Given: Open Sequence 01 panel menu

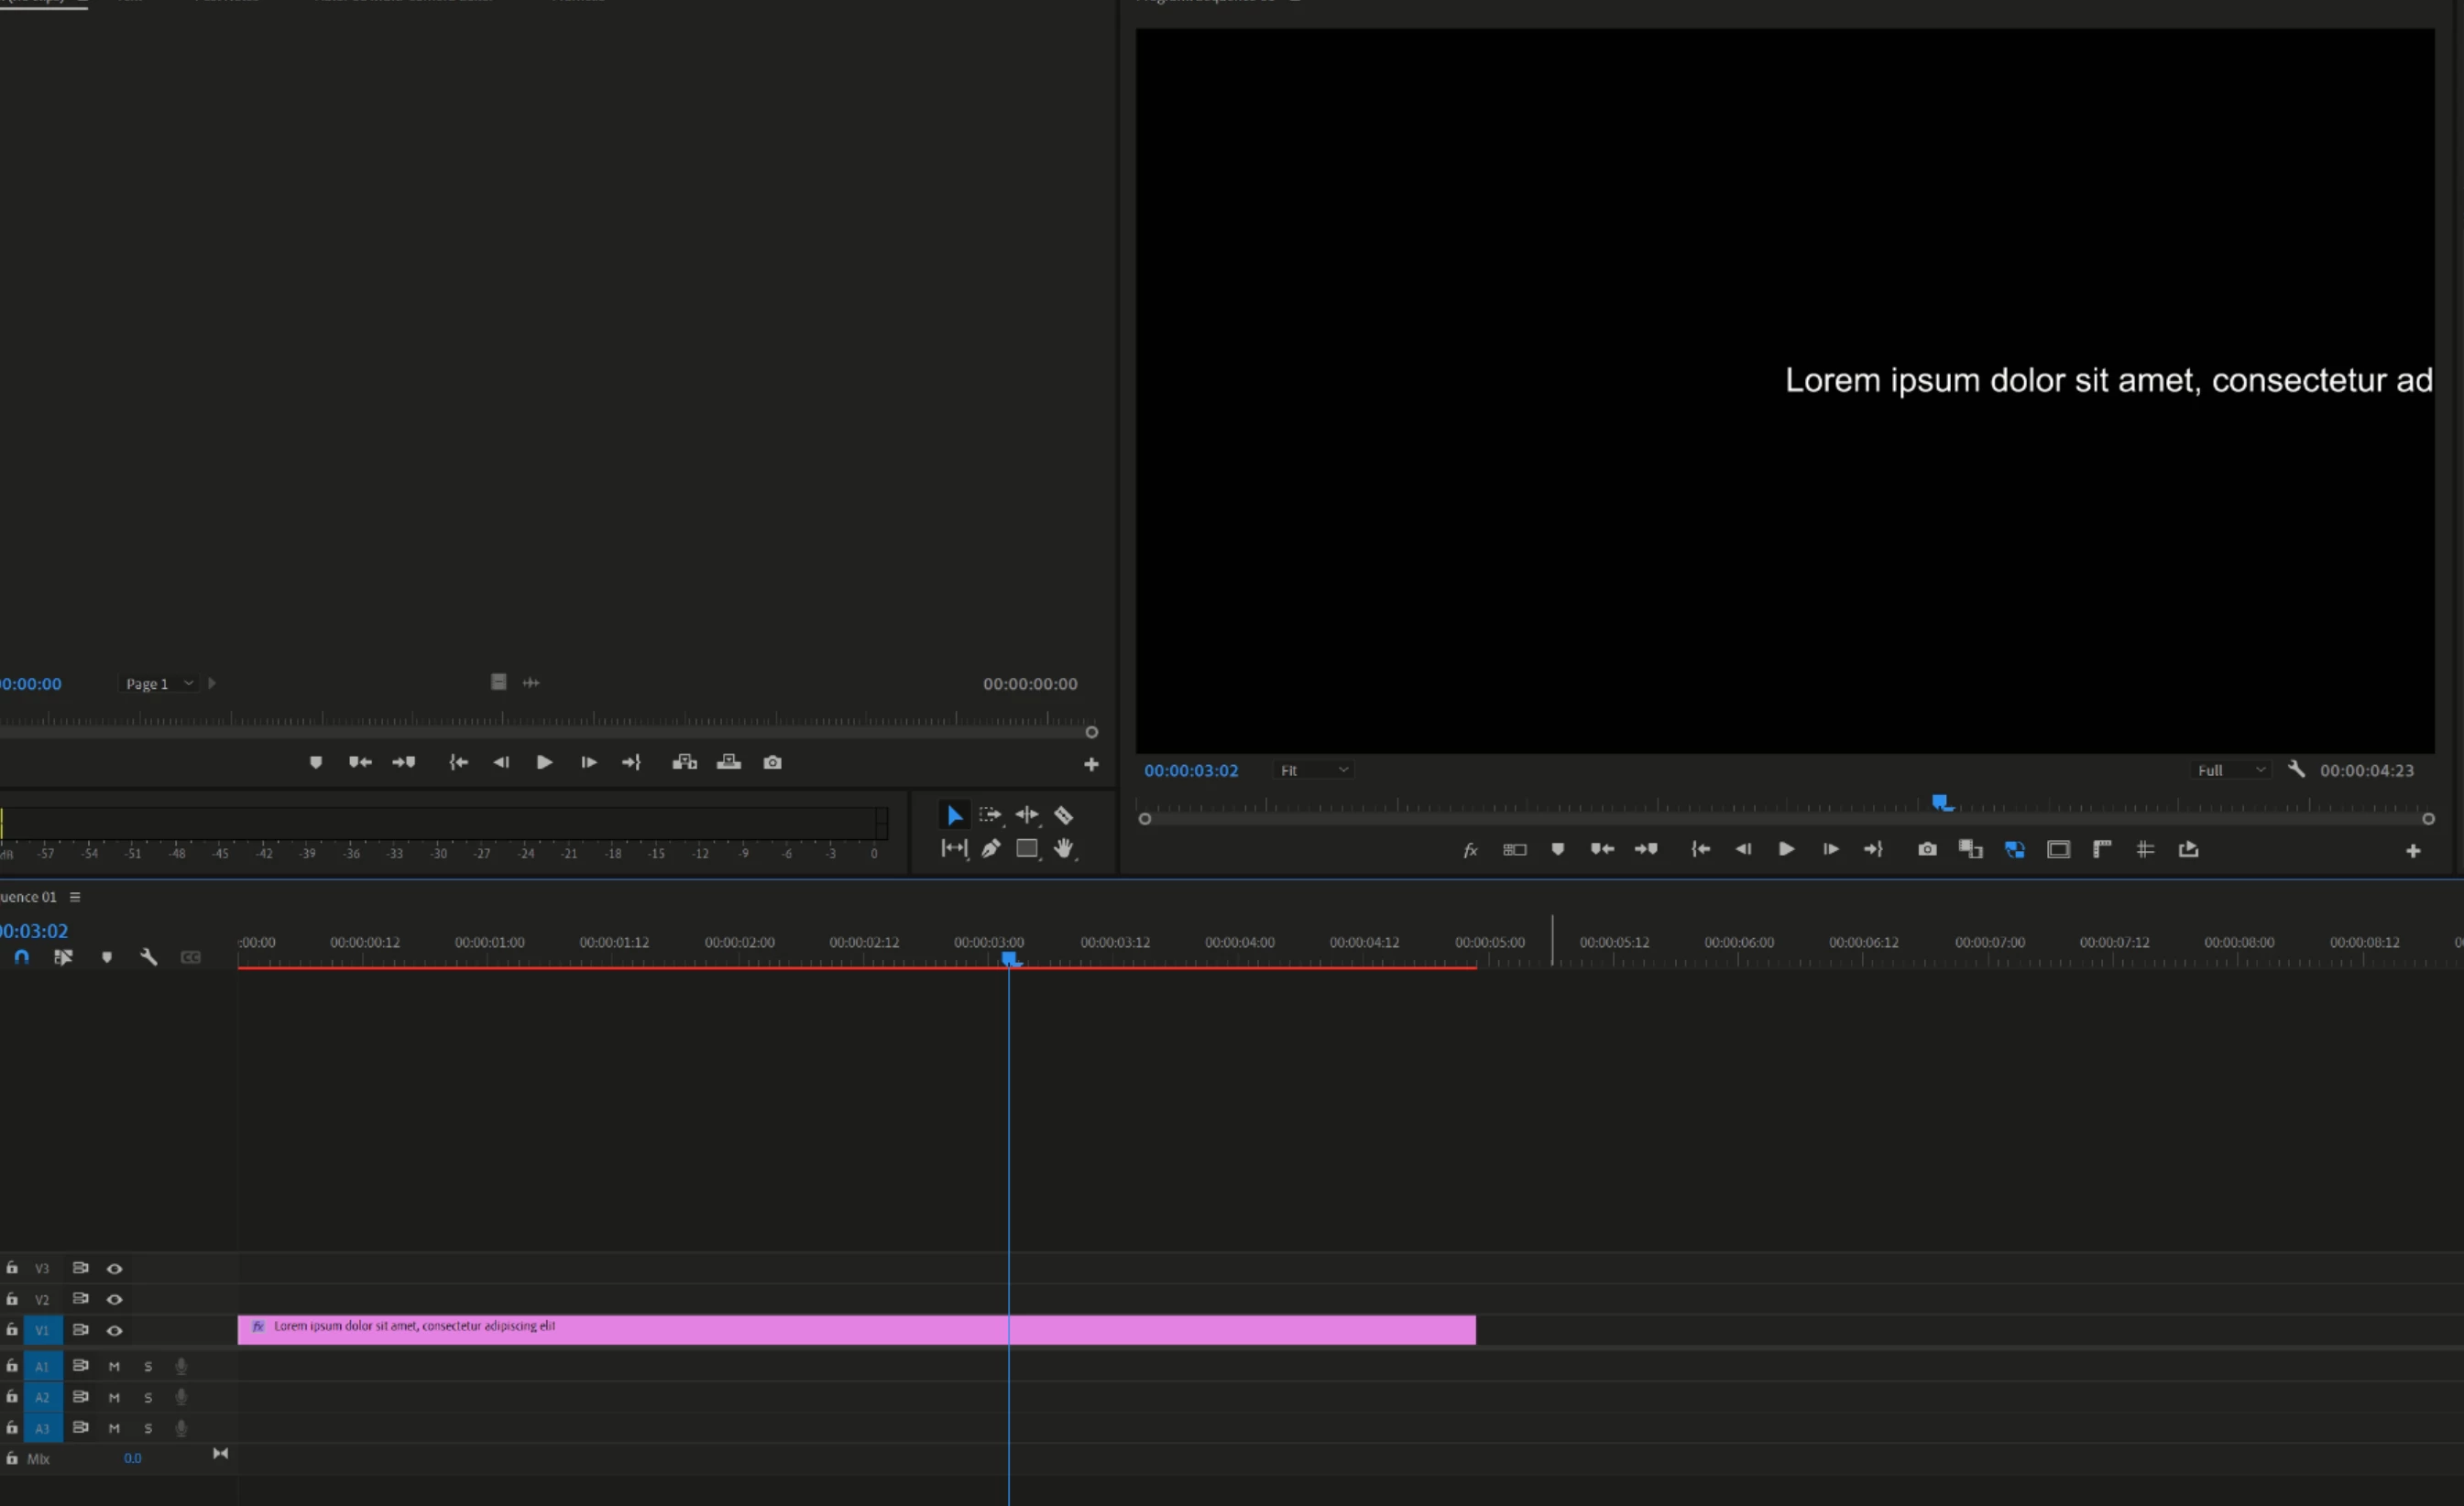Looking at the screenshot, I should pos(75,897).
